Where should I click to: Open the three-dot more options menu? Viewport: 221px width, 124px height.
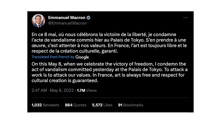click(185, 18)
